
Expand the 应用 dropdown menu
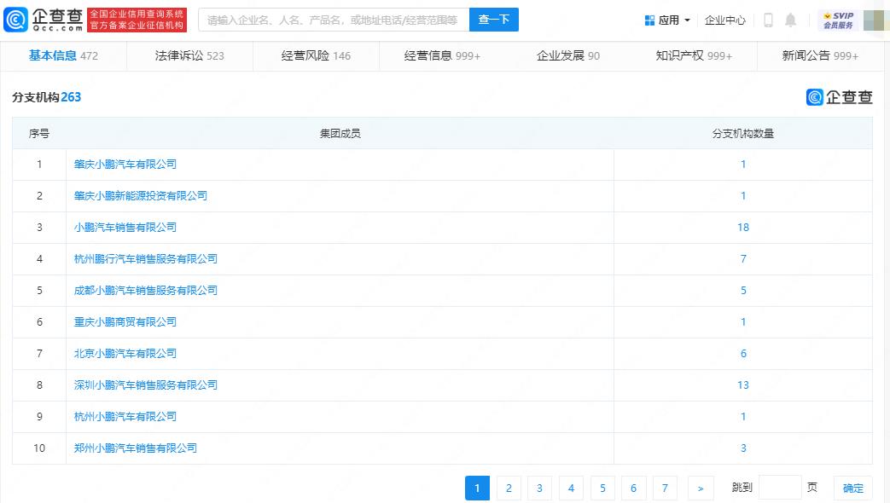click(667, 20)
